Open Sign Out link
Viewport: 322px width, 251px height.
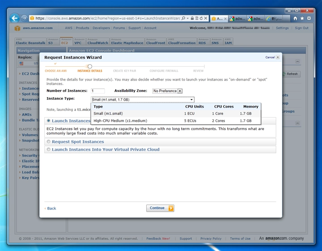click(x=301, y=28)
